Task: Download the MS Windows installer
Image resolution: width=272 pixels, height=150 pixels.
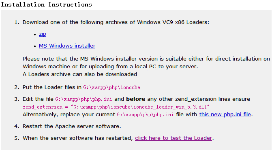Action: point(67,46)
